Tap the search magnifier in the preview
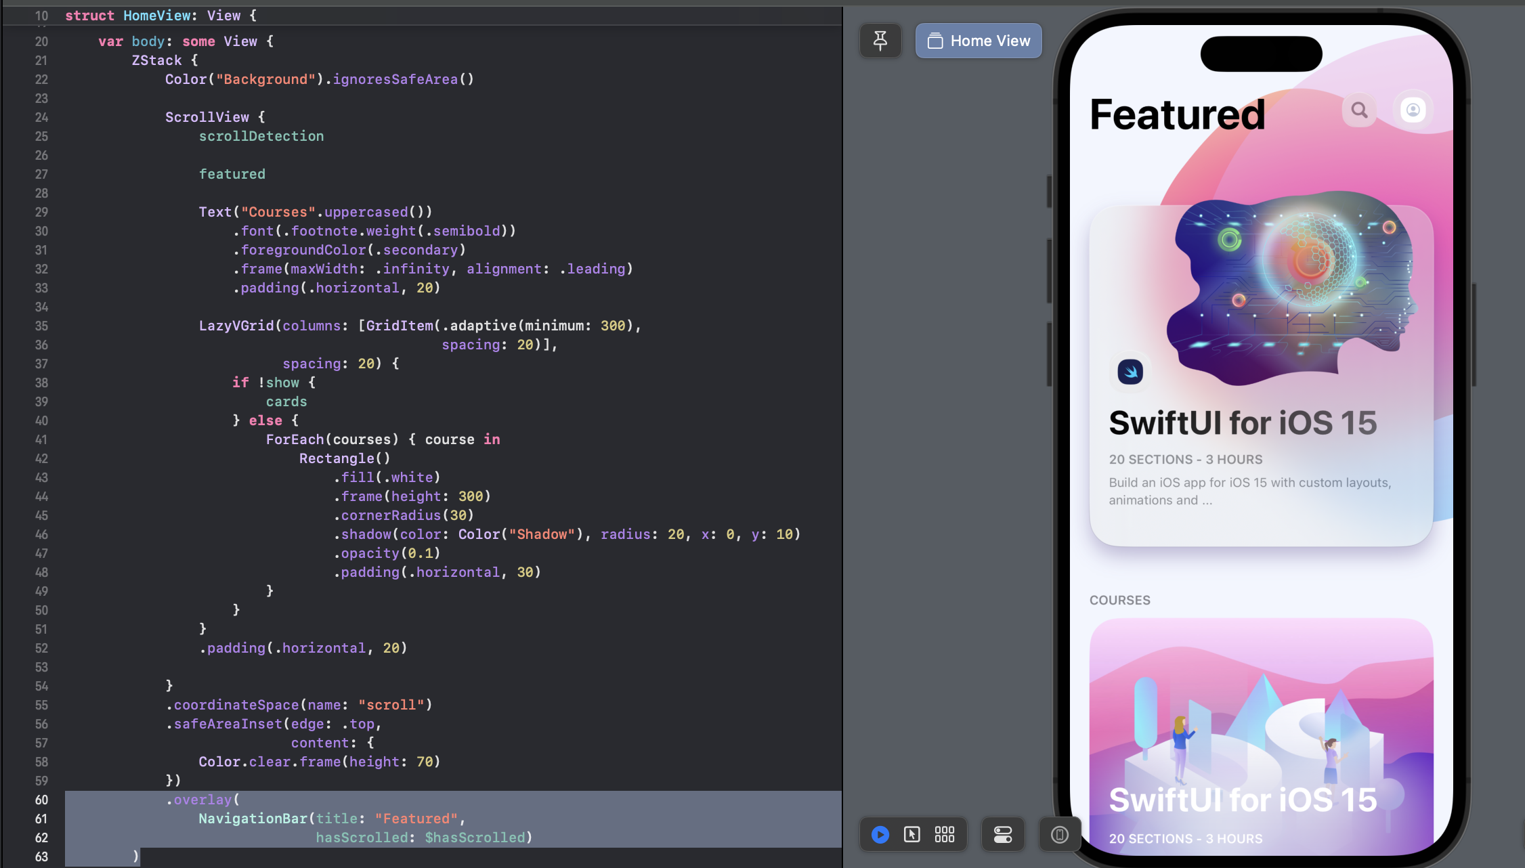 pos(1359,110)
